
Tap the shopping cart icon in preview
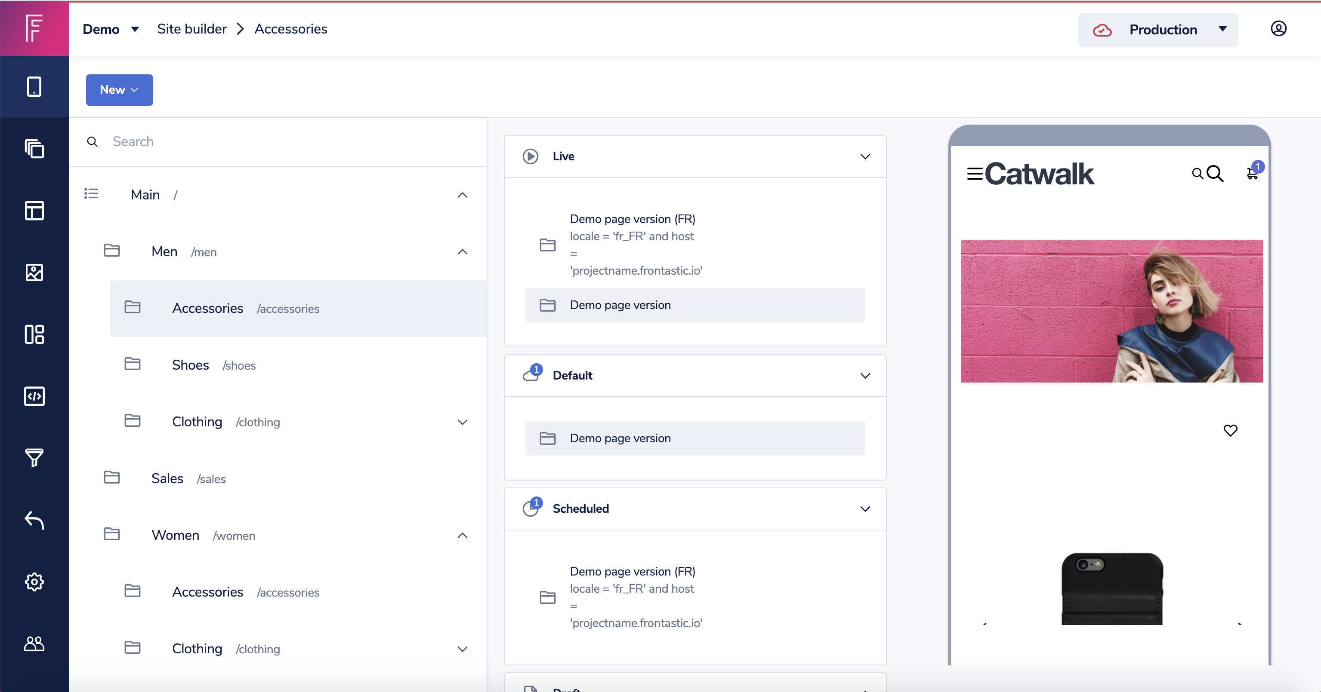[x=1253, y=174]
